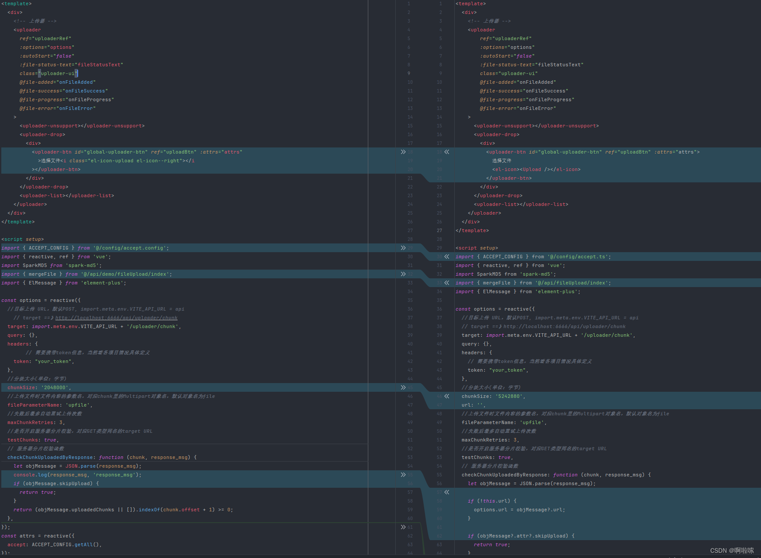Click '选择文件' text line in right pane
This screenshot has height=558, width=761.
tap(502, 161)
